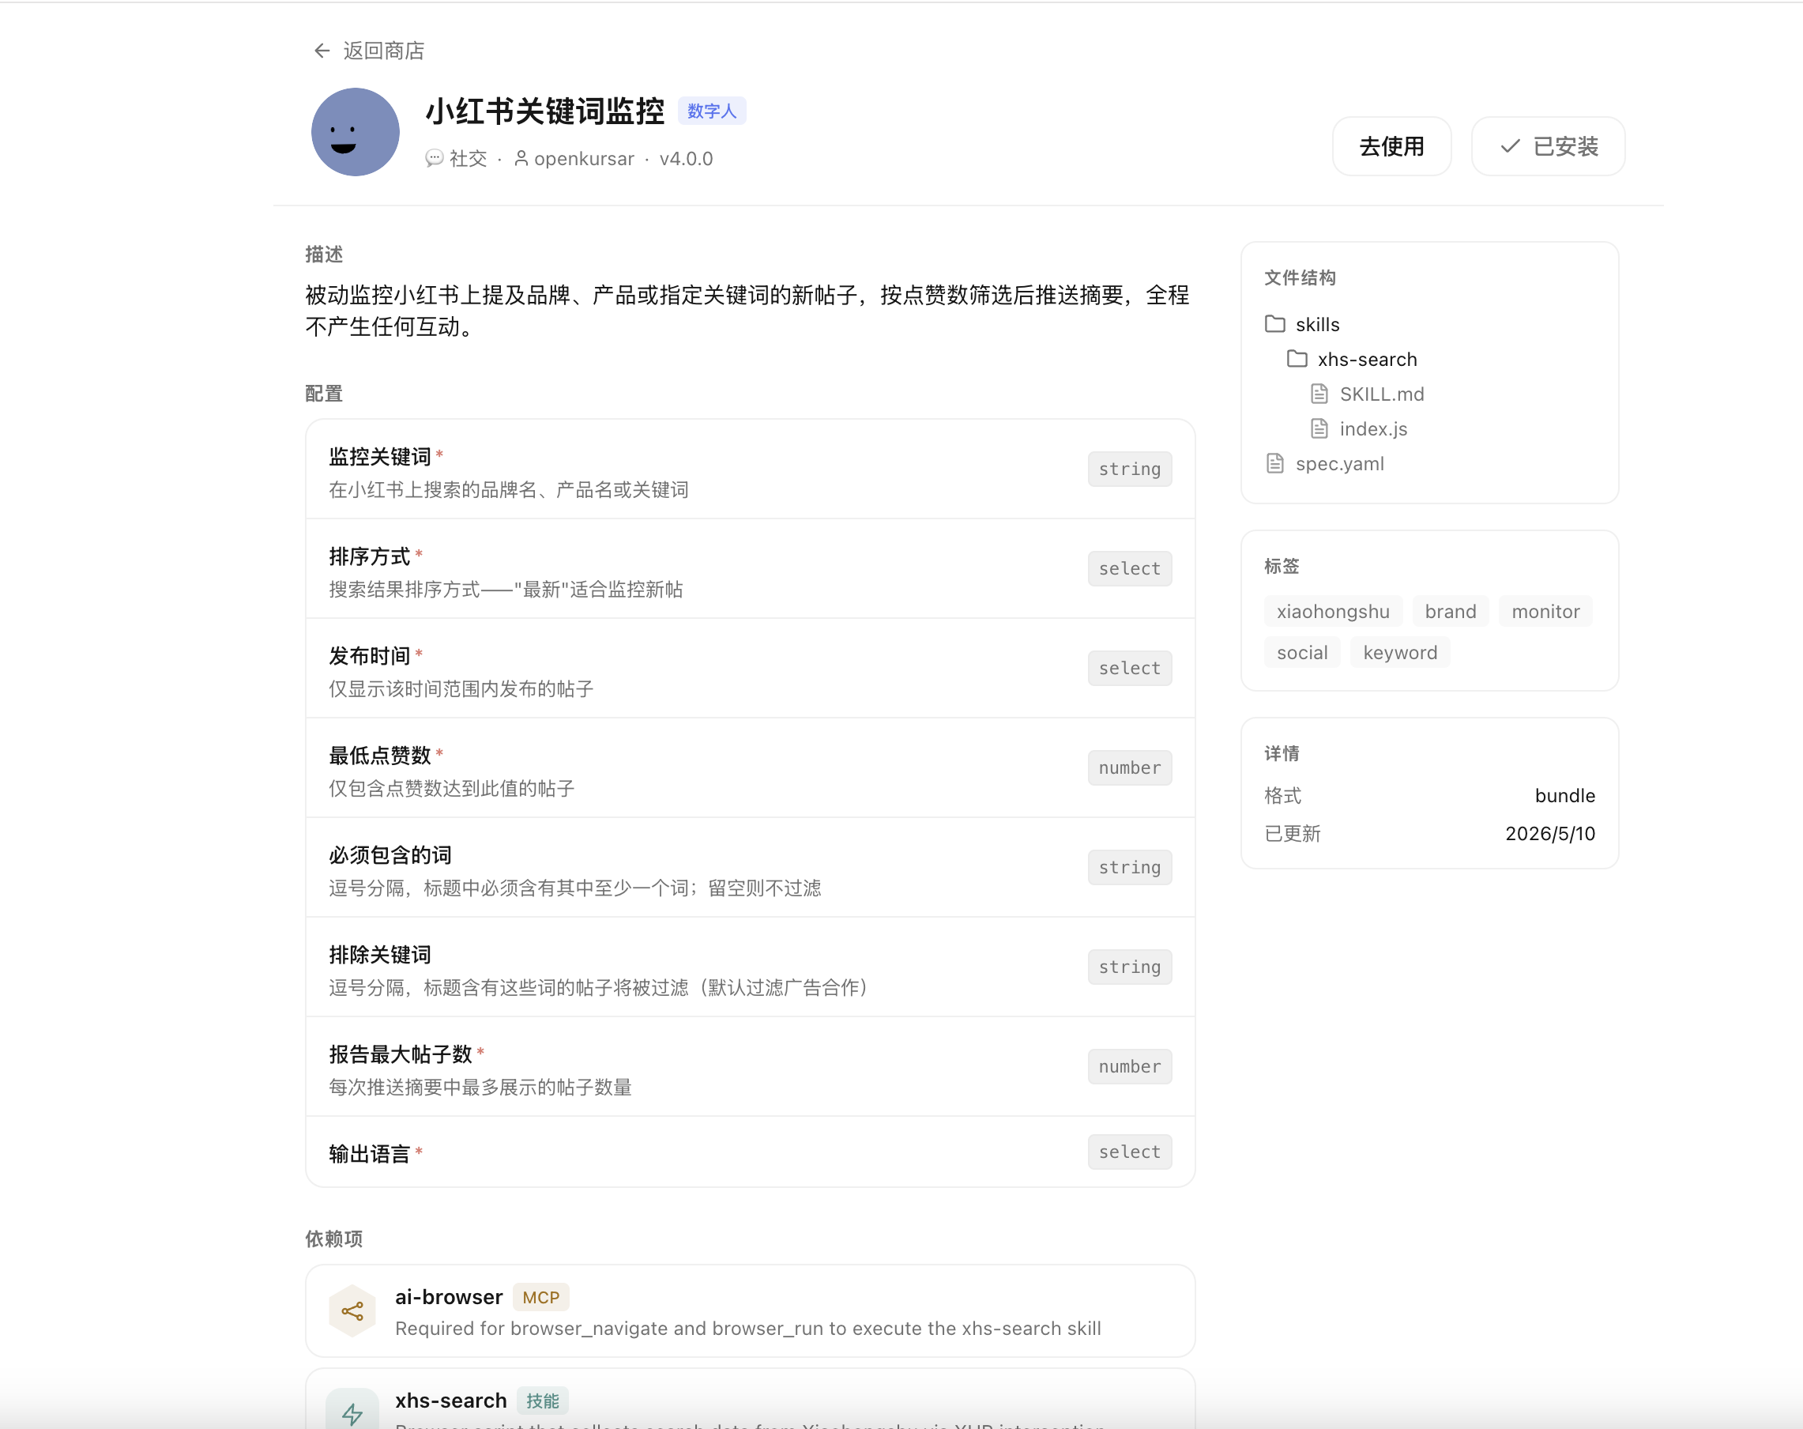
Task: Click the 社交 category label
Action: click(469, 158)
